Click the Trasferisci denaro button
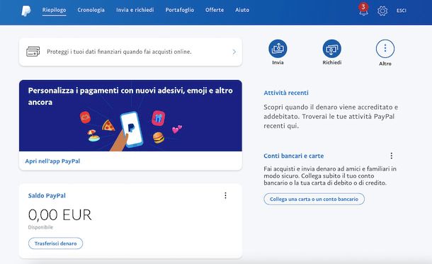Screen dimensions: 432x264 click(x=55, y=243)
